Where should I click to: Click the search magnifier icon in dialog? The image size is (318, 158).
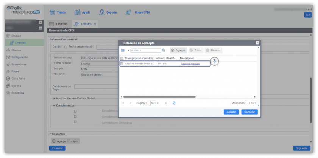164,50
